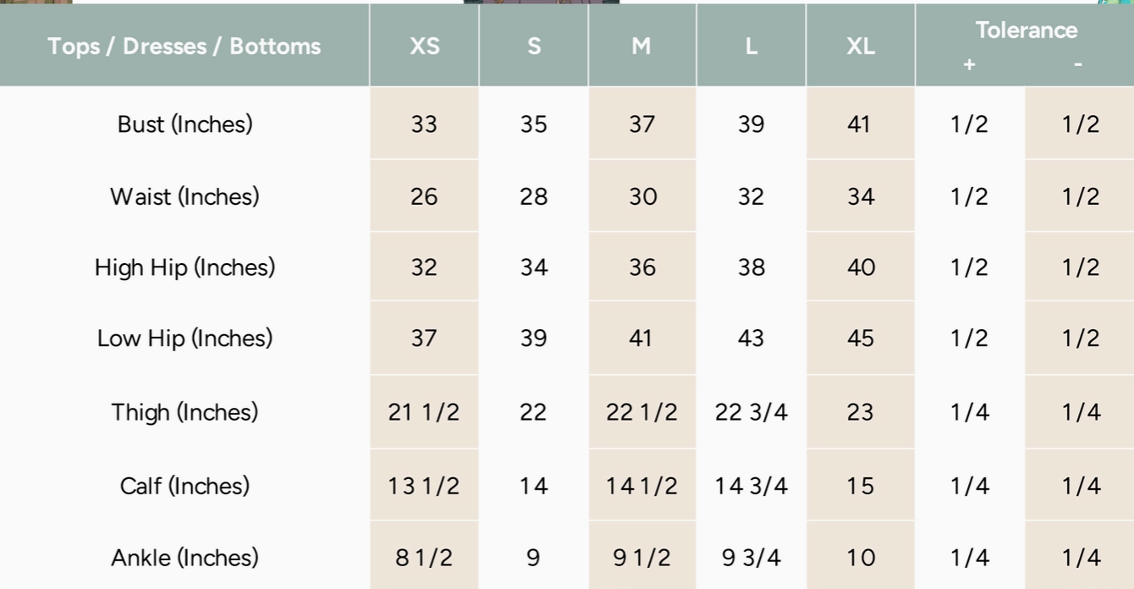Select the Bust (Inches) row label
Screen dimensions: 1134x589
[x=184, y=124]
